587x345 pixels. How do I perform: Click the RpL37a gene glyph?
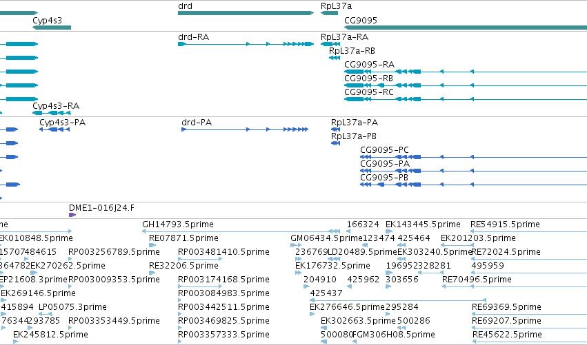tap(329, 13)
